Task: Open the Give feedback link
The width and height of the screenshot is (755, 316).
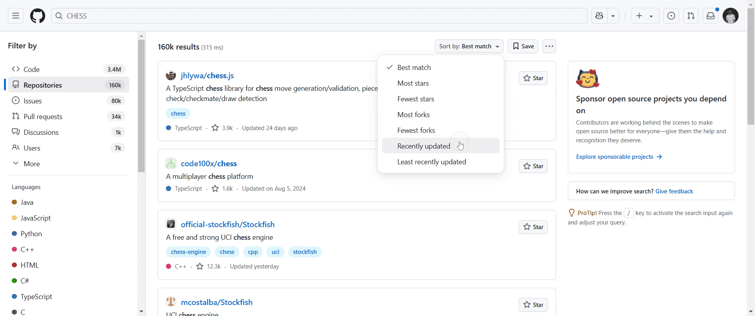Action: point(674,191)
